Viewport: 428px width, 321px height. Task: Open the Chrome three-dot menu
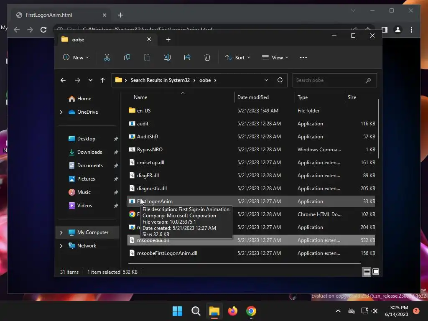pyautogui.click(x=411, y=30)
